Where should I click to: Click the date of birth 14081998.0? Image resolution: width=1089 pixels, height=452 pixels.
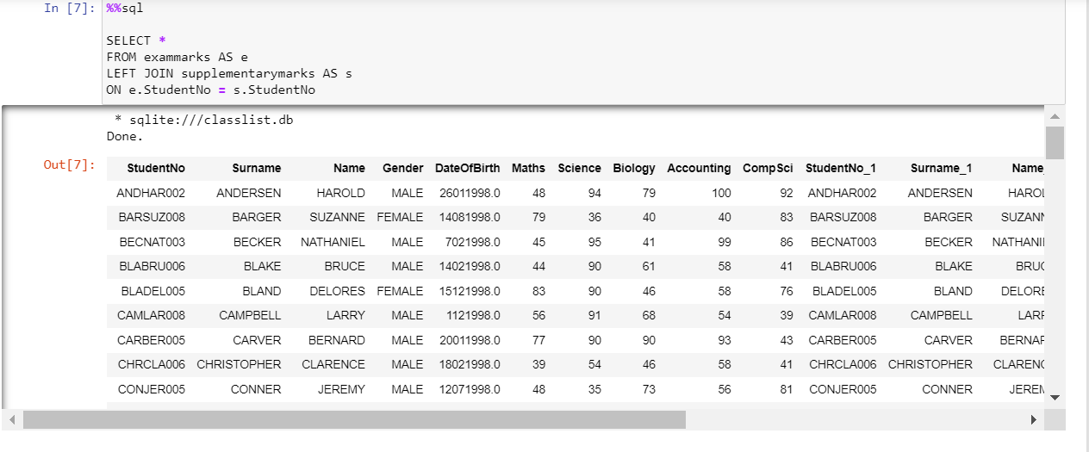pyautogui.click(x=470, y=217)
